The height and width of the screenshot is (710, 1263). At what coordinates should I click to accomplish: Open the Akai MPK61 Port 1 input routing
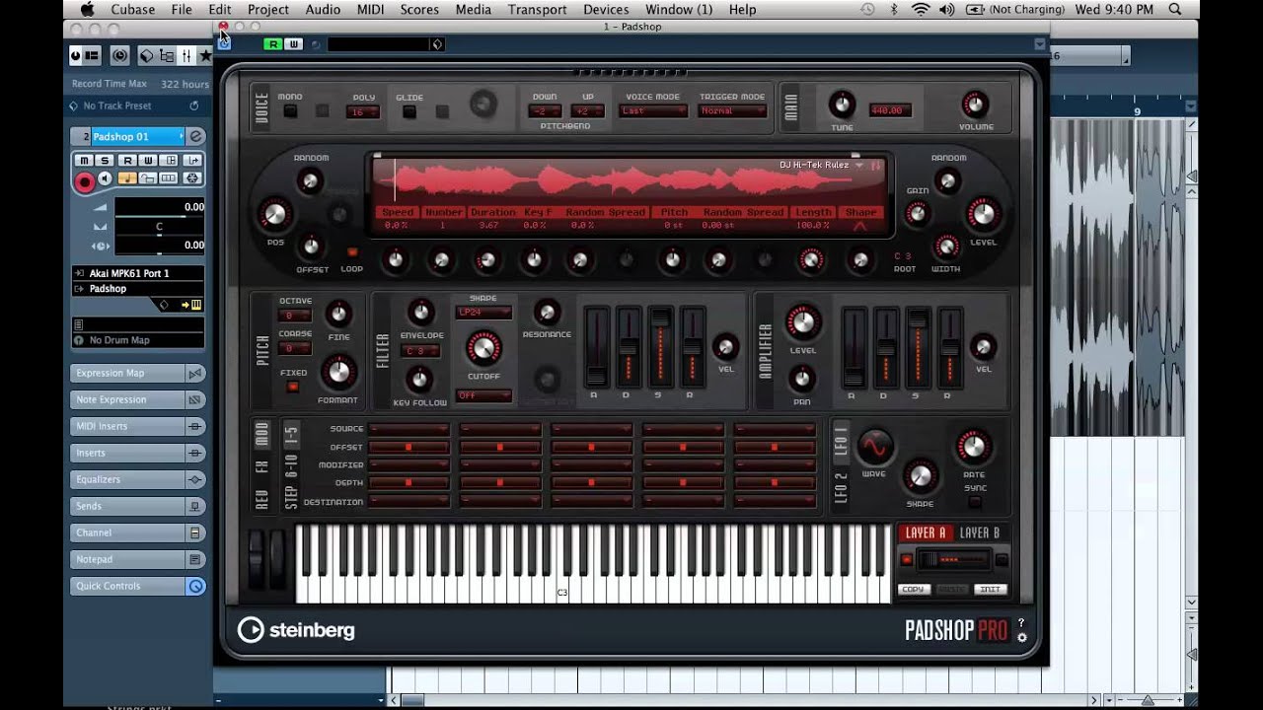coord(138,273)
